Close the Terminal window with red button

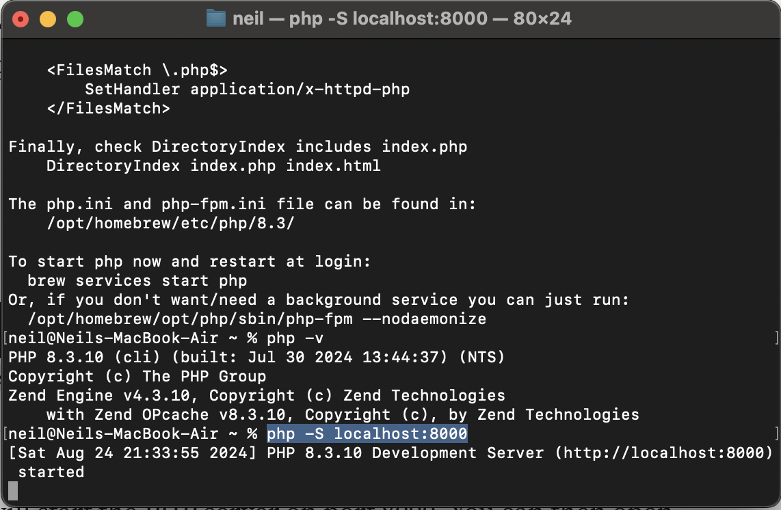(x=21, y=19)
